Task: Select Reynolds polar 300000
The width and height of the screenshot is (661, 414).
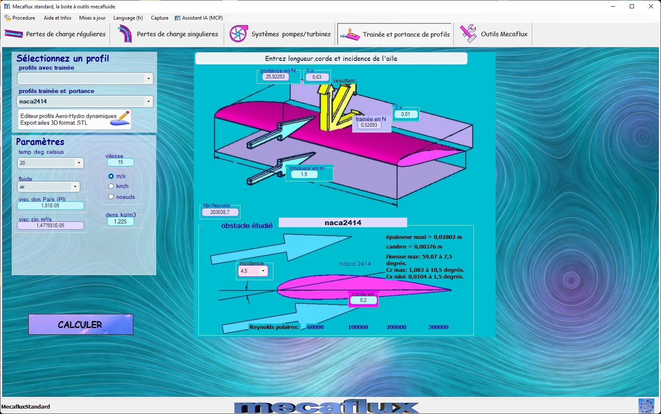Action: (438, 327)
